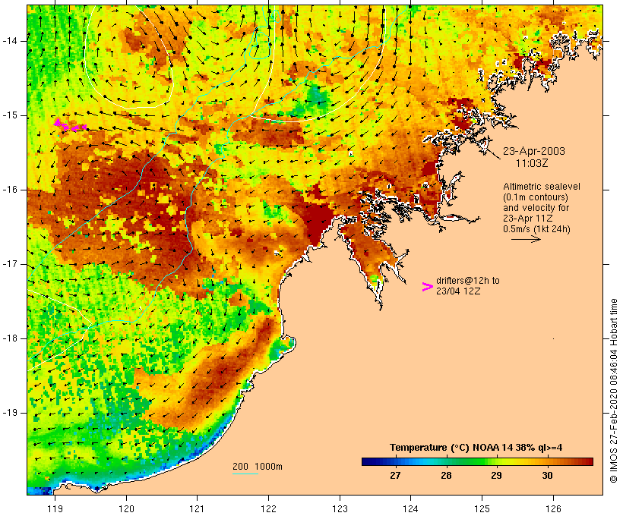The image size is (623, 516).
Task: Click the date label 23-Apr-2003
Action: click(533, 151)
